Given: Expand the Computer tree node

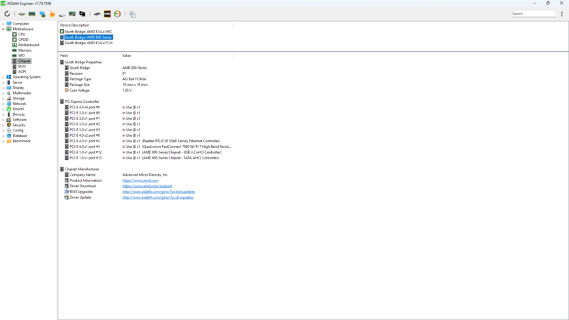Looking at the screenshot, I should point(3,24).
